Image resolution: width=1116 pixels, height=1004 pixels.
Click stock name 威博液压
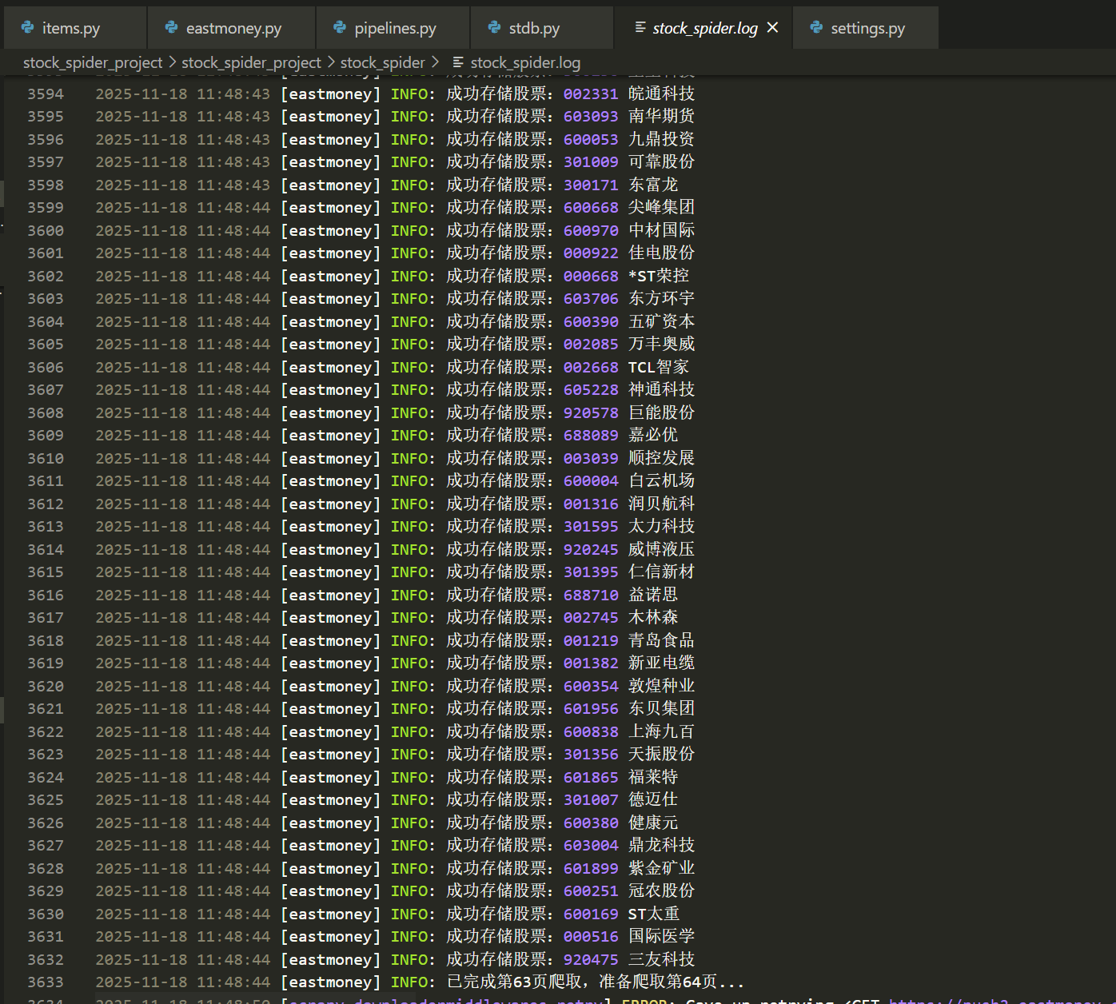click(661, 550)
